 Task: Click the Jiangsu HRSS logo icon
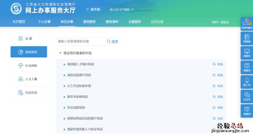[x=16, y=9]
